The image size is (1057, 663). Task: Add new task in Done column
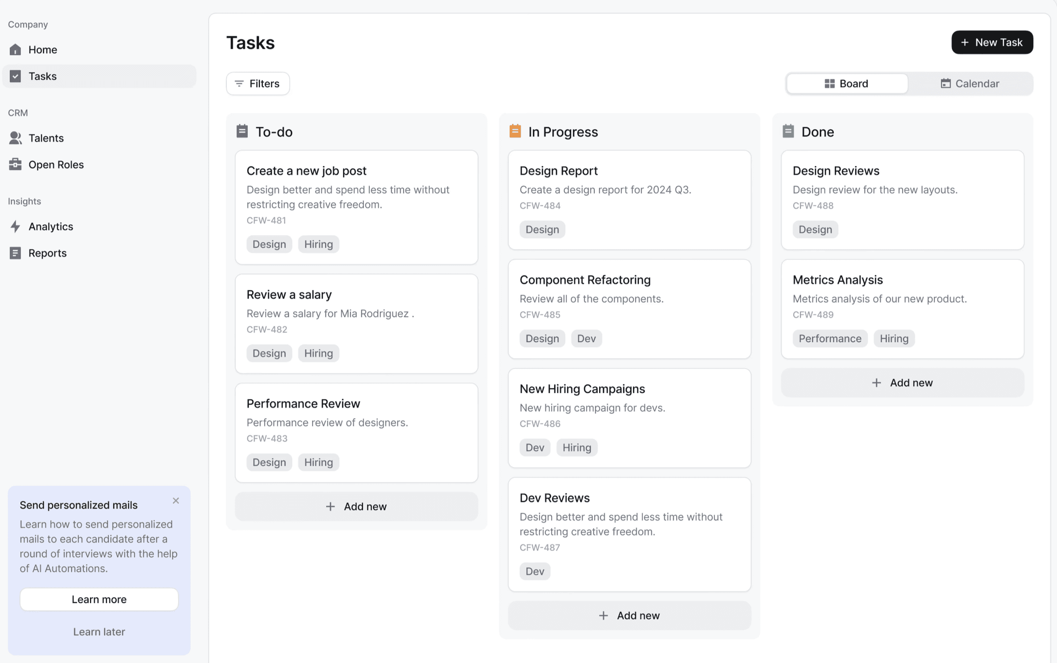902,383
